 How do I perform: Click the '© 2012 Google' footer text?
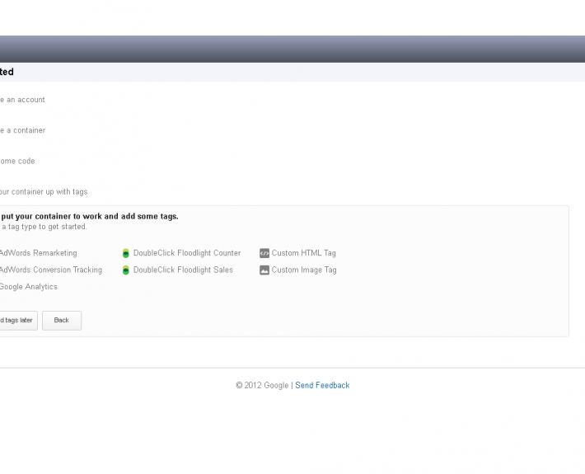(261, 385)
